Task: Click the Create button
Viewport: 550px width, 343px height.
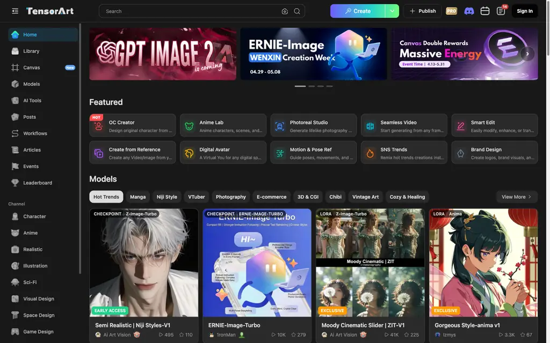Action: [x=357, y=11]
